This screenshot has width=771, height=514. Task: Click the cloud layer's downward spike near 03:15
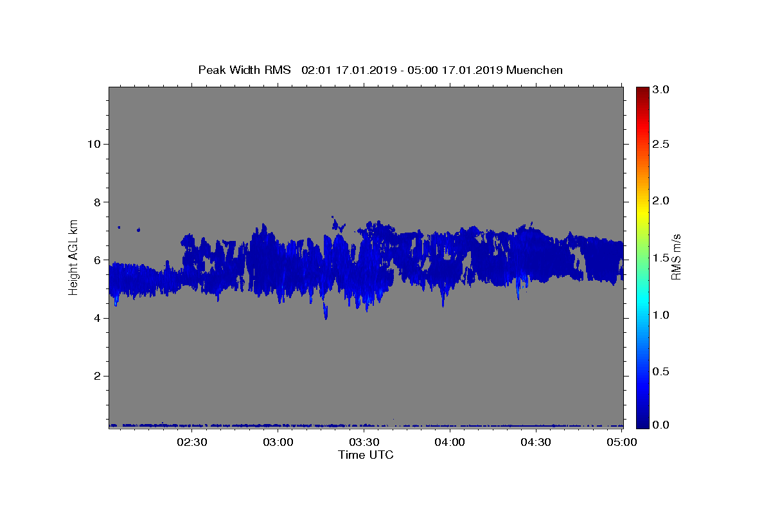click(326, 310)
